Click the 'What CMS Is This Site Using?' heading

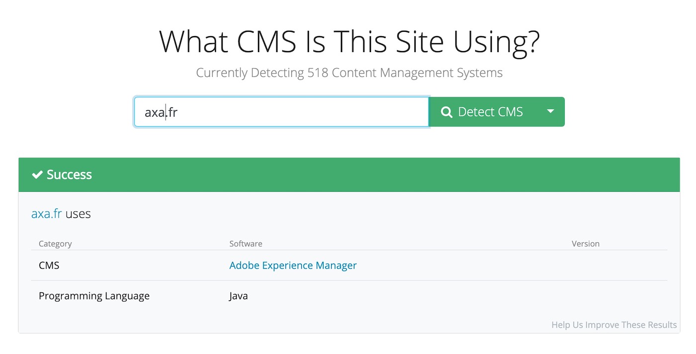click(x=349, y=43)
